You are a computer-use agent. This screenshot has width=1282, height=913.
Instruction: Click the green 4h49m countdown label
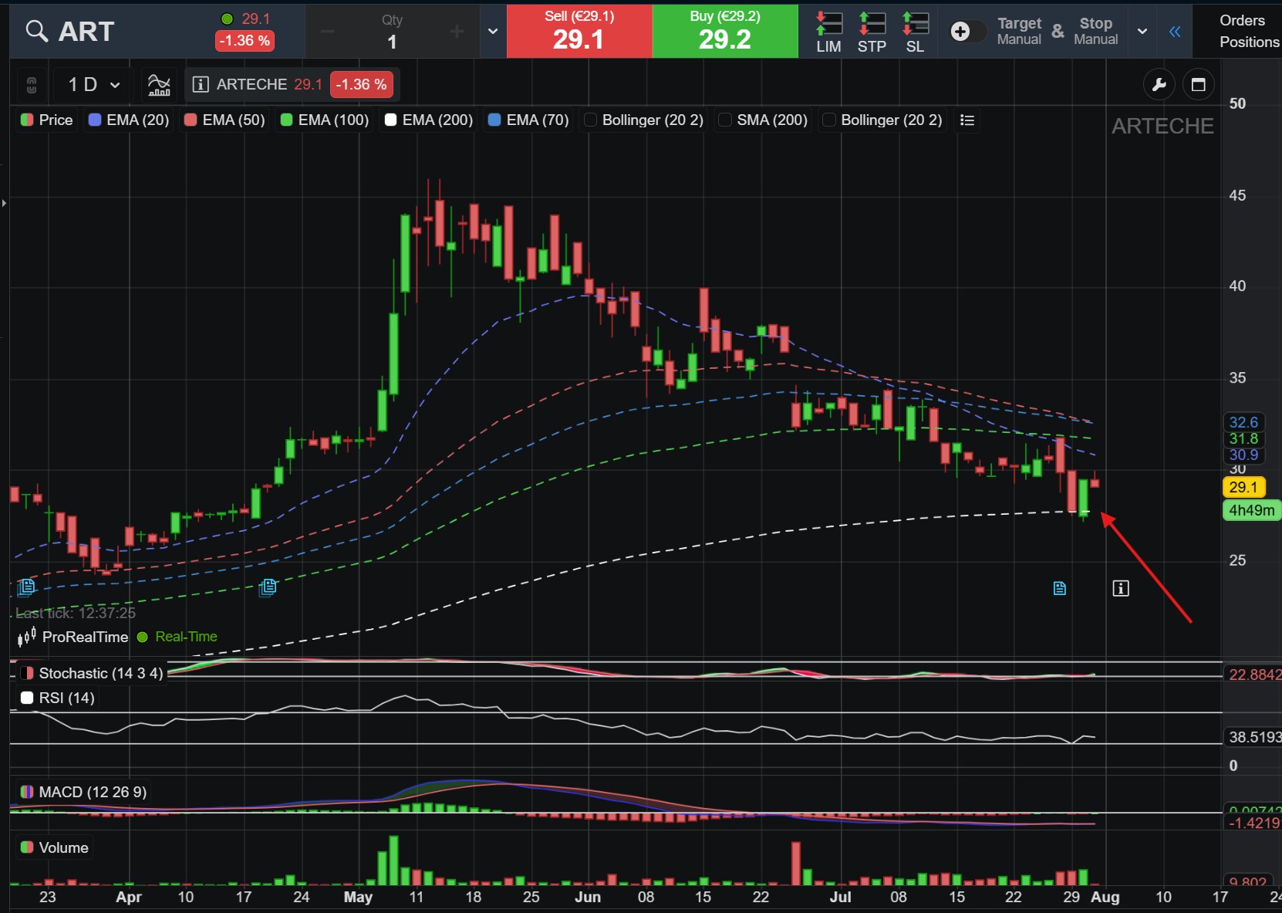click(x=1252, y=510)
